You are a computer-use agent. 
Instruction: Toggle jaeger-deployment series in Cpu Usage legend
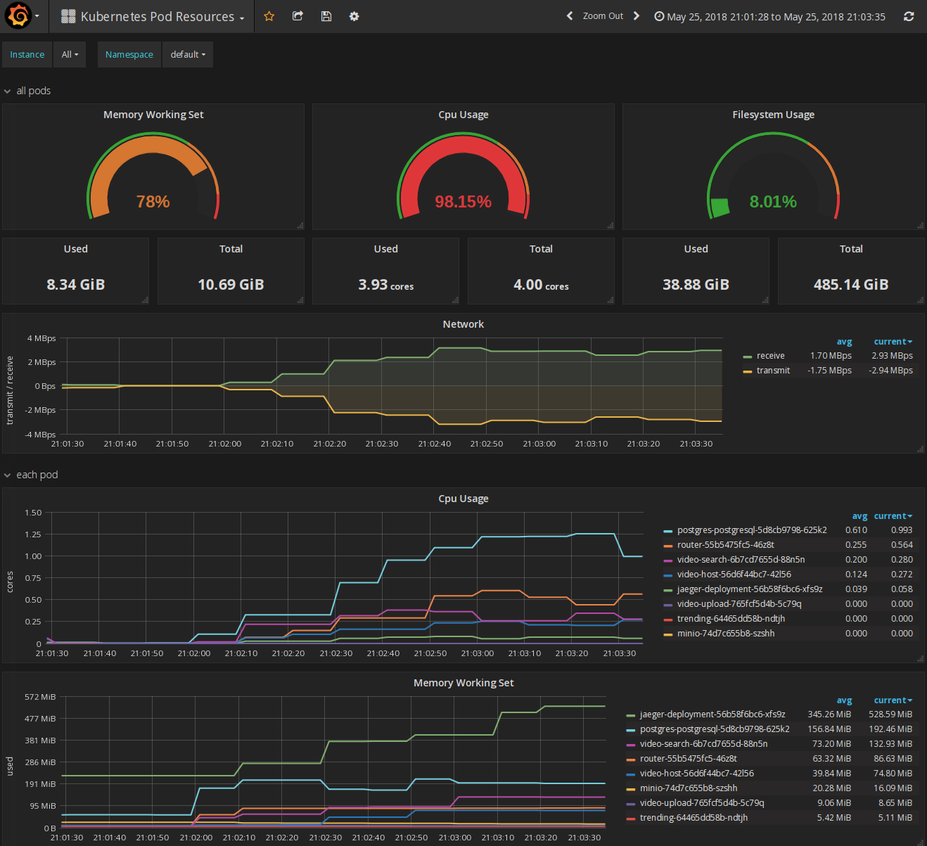click(x=750, y=589)
